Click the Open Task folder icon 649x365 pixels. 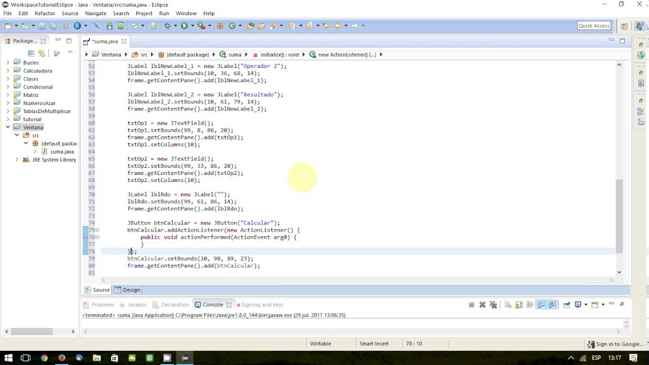click(x=262, y=25)
